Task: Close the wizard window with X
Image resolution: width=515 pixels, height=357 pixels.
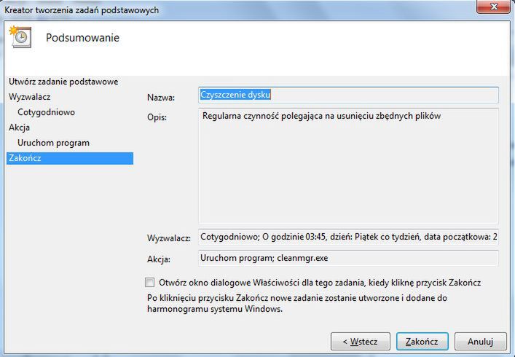Action: click(494, 7)
